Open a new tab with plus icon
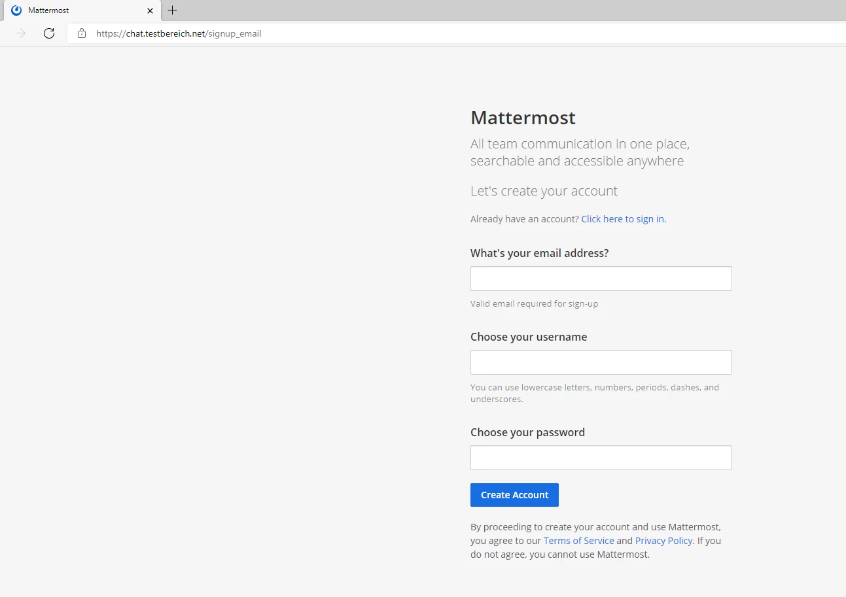This screenshot has width=846, height=597. (x=173, y=10)
